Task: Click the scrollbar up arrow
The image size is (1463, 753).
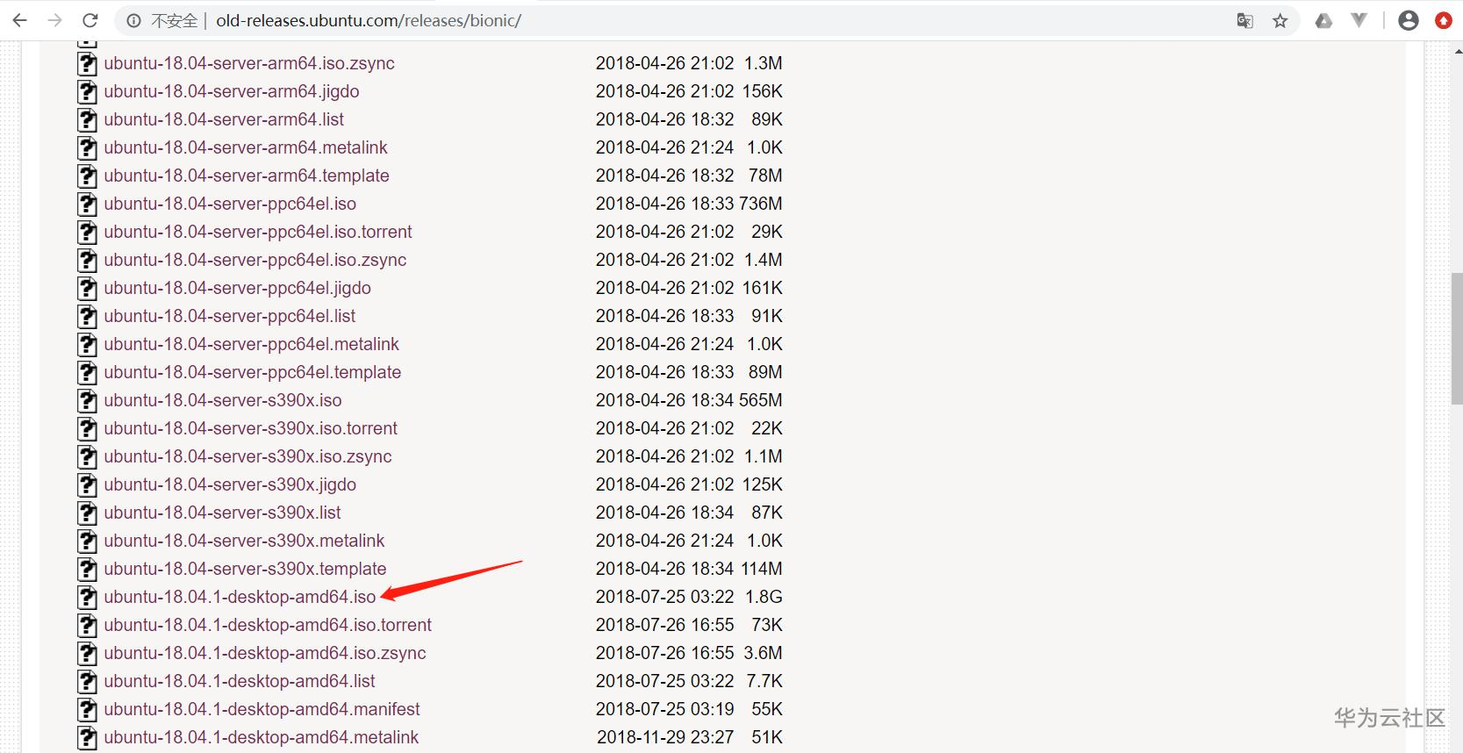Action: coord(1457,50)
